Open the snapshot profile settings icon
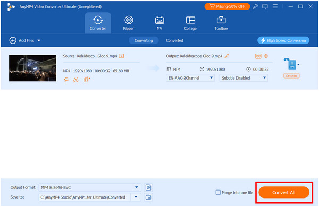Image resolution: width=319 pixels, height=207 pixels. [x=148, y=187]
